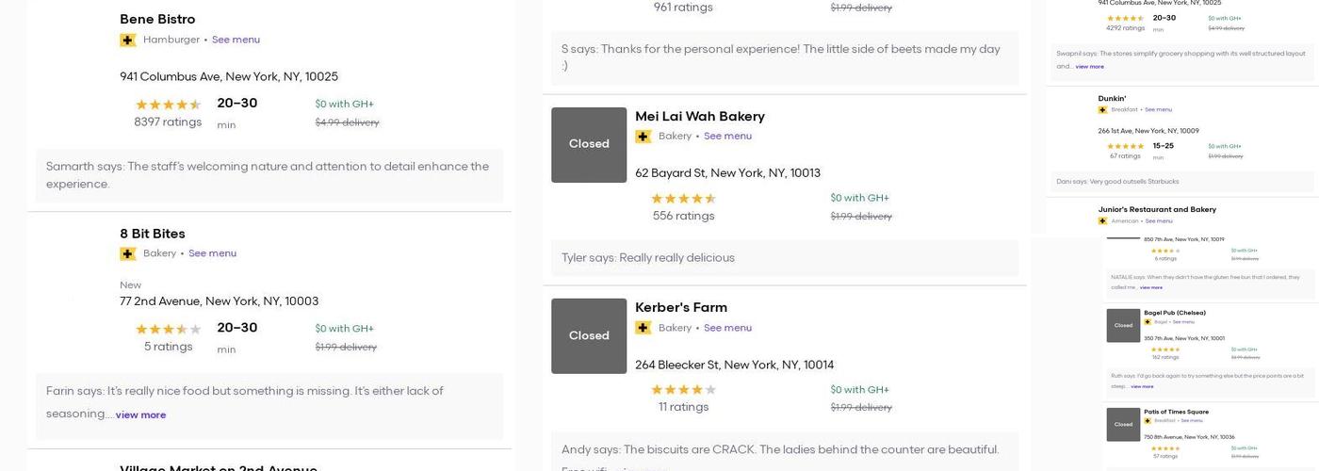Click Mei Lai Wah Bakery star rating

click(x=683, y=199)
